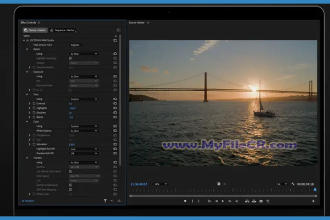Open the Transfer Using dropdown
This screenshot has width=330, height=220.
point(84,162)
